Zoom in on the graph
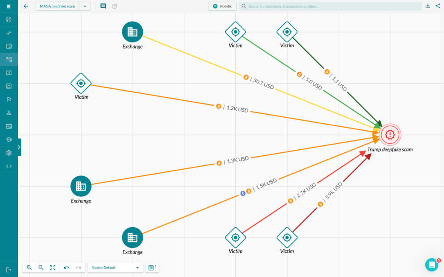444x277 pixels. click(x=29, y=267)
